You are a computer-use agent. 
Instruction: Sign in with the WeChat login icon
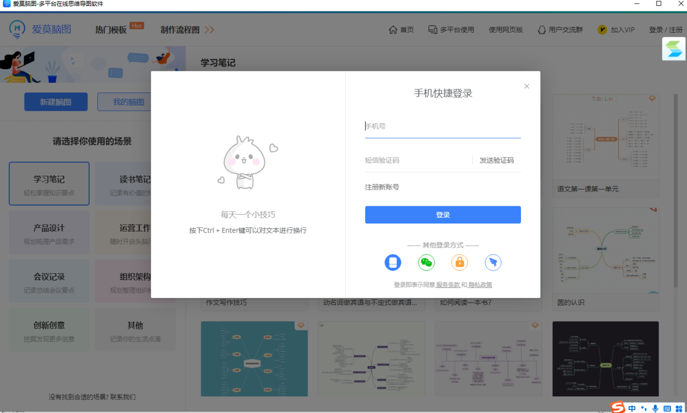[x=427, y=262]
